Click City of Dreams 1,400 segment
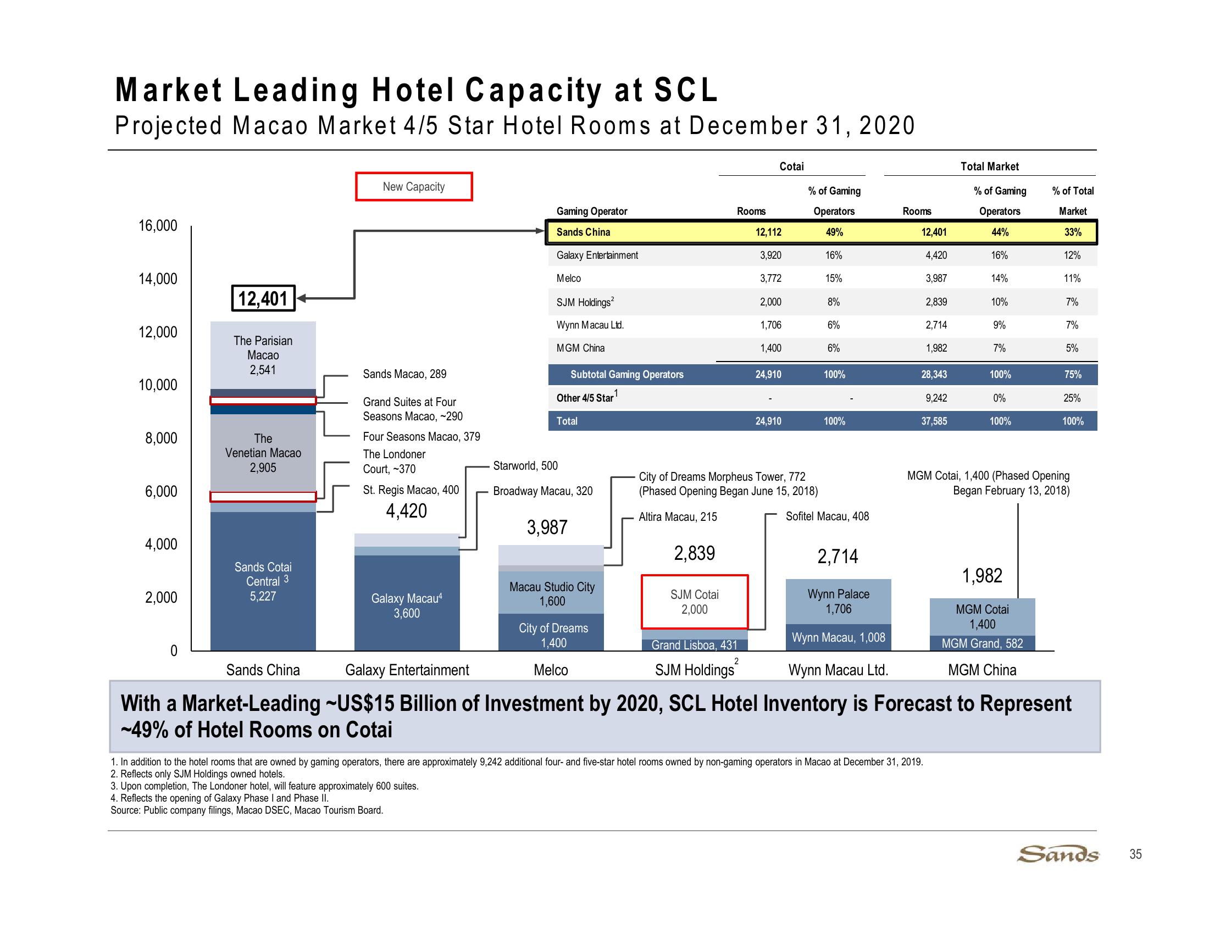Viewport: 1209px width, 934px height. (551, 632)
